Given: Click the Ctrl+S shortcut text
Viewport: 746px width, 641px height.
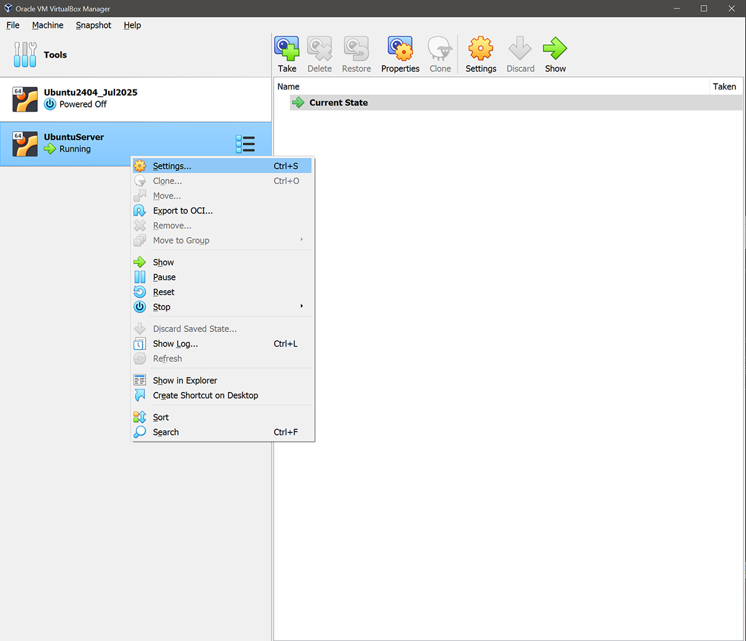Looking at the screenshot, I should (286, 166).
